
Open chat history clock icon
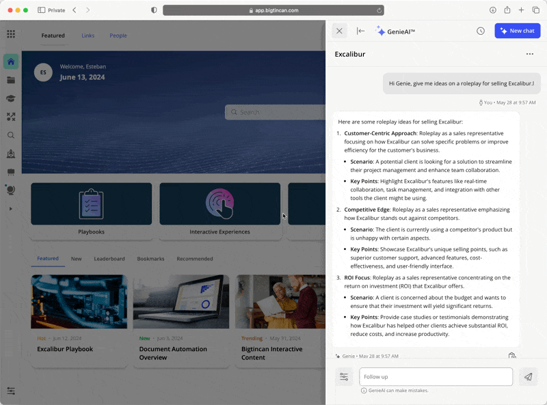pyautogui.click(x=481, y=31)
